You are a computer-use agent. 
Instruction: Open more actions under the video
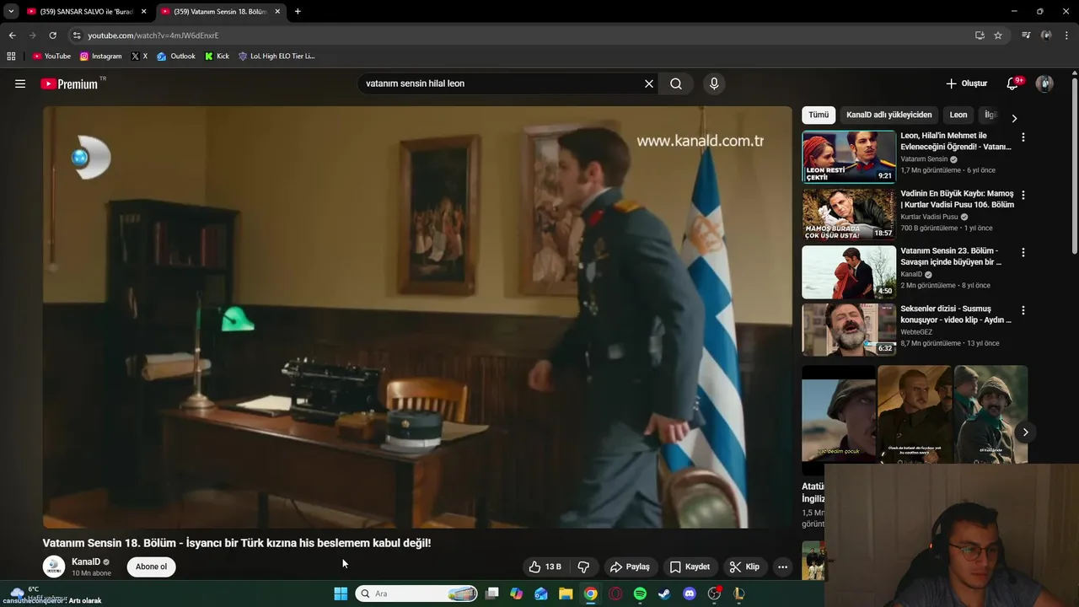[782, 567]
